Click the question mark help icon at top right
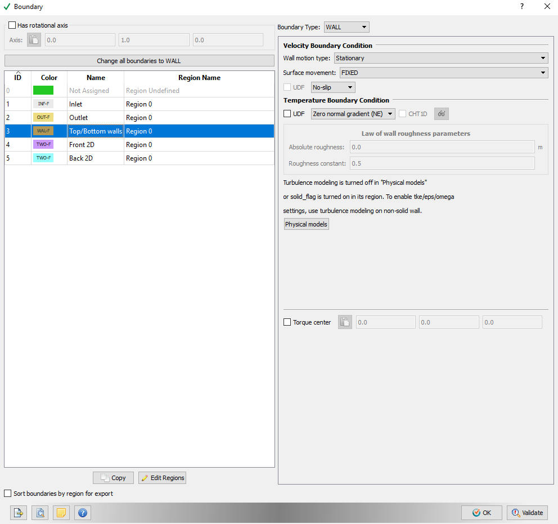Screen dimensions: 558x524 click(x=521, y=6)
